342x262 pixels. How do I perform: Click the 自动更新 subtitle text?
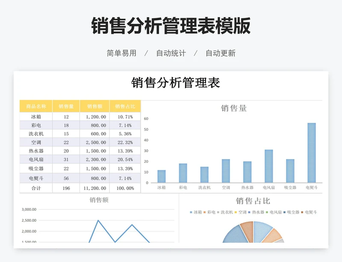click(x=221, y=53)
